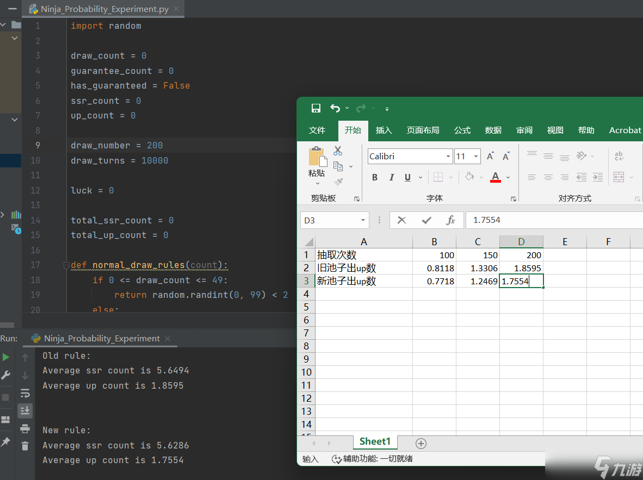Select cell A3 新池子出up数
This screenshot has width=643, height=480.
coord(364,281)
